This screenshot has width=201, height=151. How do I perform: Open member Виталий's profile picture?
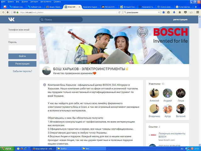tap(181, 109)
